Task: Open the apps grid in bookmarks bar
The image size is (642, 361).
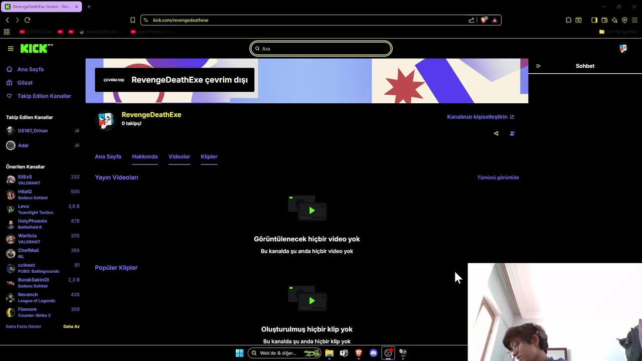Action: (x=7, y=32)
